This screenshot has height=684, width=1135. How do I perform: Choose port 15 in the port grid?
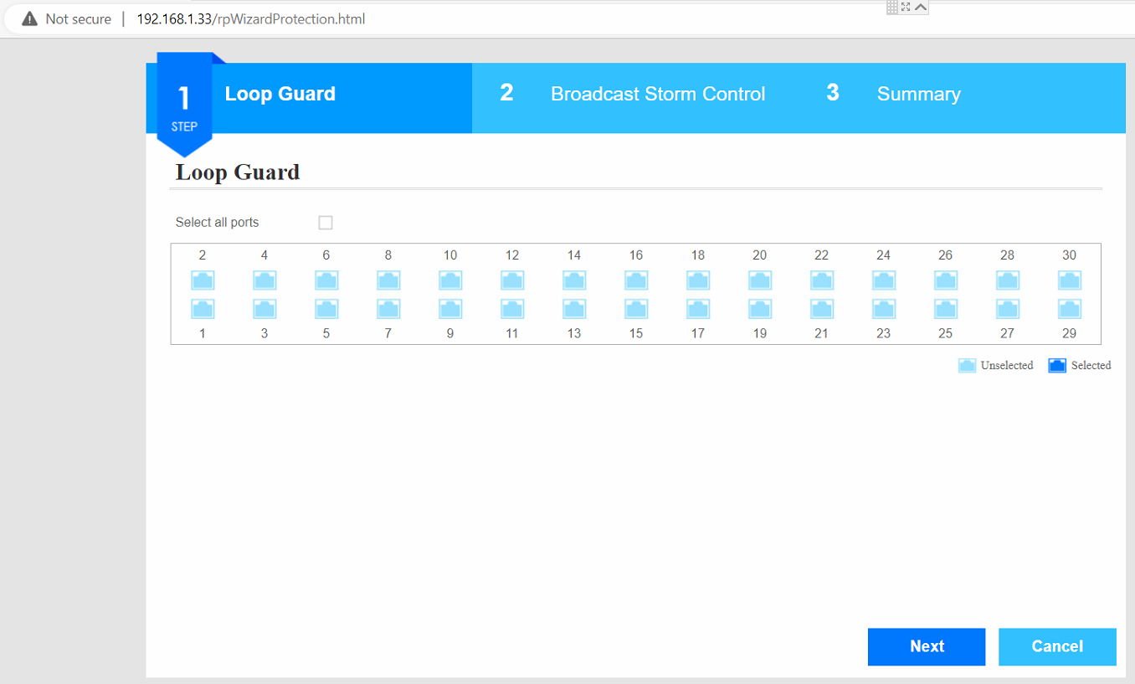[636, 309]
